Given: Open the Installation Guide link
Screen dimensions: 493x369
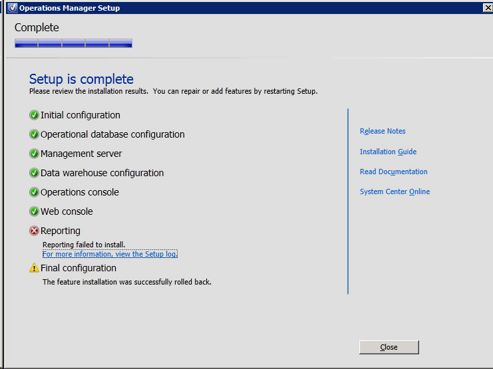Looking at the screenshot, I should (388, 152).
